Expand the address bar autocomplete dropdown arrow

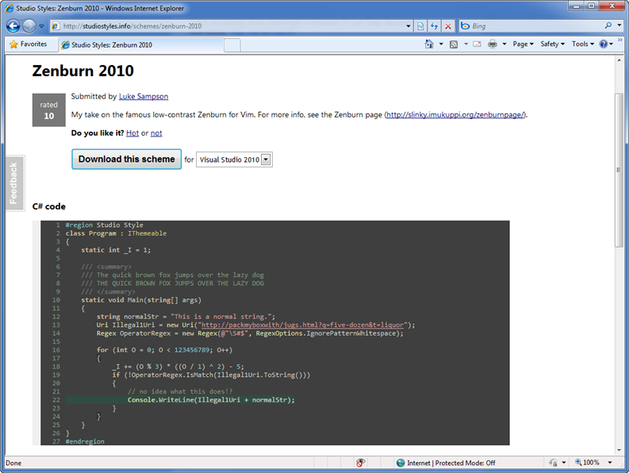(408, 26)
